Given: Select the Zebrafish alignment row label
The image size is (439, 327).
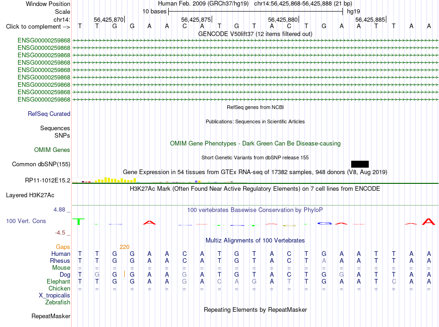Looking at the screenshot, I should pyautogui.click(x=57, y=303).
